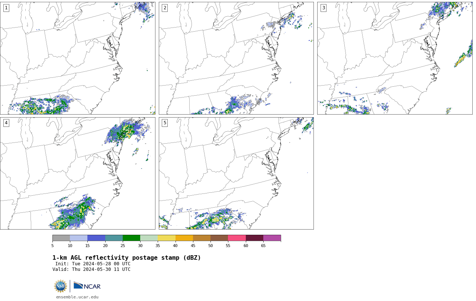This screenshot has height=301, width=476.
Task: Click the gray 5-10 dBZ color swatch
Action: (61, 238)
